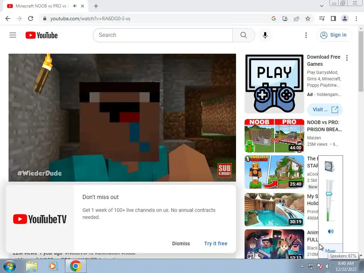The image size is (364, 273).
Task: Go forward with the browser forward arrow
Action: pos(19,18)
